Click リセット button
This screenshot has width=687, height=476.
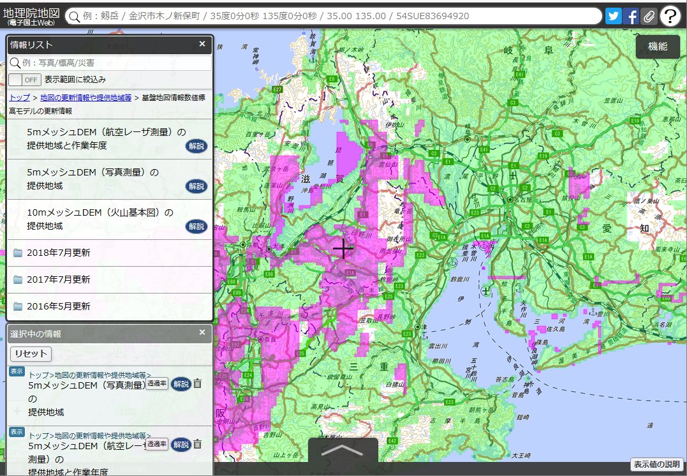(31, 353)
